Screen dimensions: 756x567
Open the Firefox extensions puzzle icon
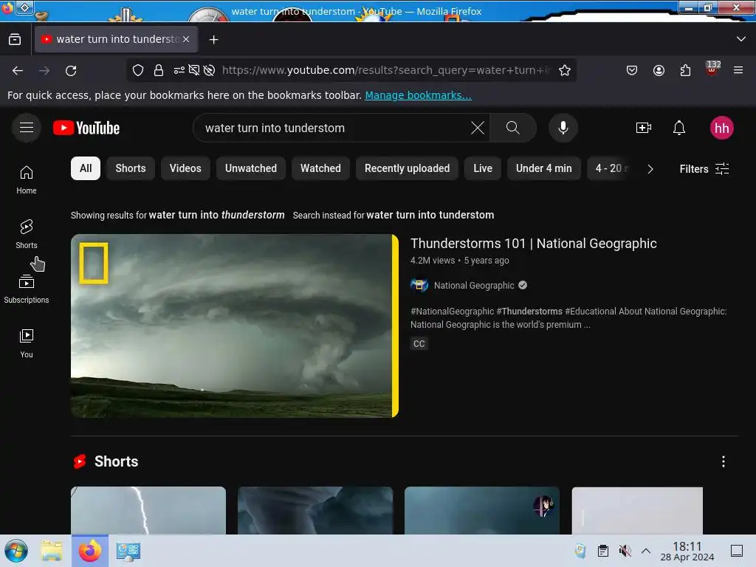point(685,70)
